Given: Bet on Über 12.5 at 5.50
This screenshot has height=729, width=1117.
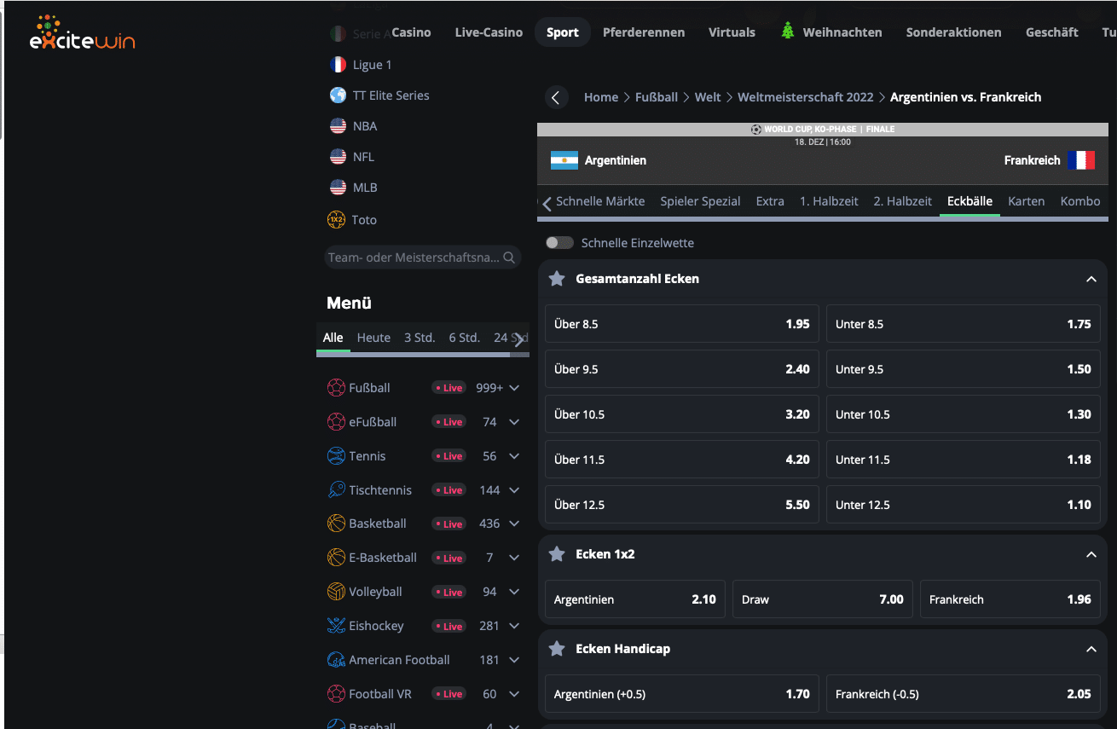Looking at the screenshot, I should (x=682, y=505).
